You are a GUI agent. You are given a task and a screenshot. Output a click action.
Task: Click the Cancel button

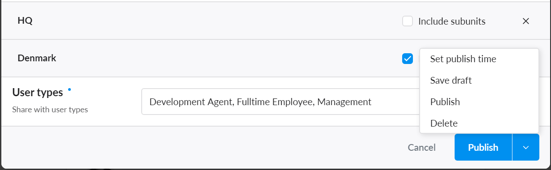[x=421, y=147]
